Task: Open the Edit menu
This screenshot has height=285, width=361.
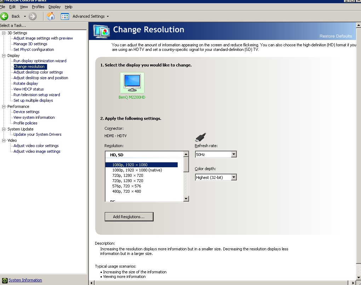Action: (12, 7)
